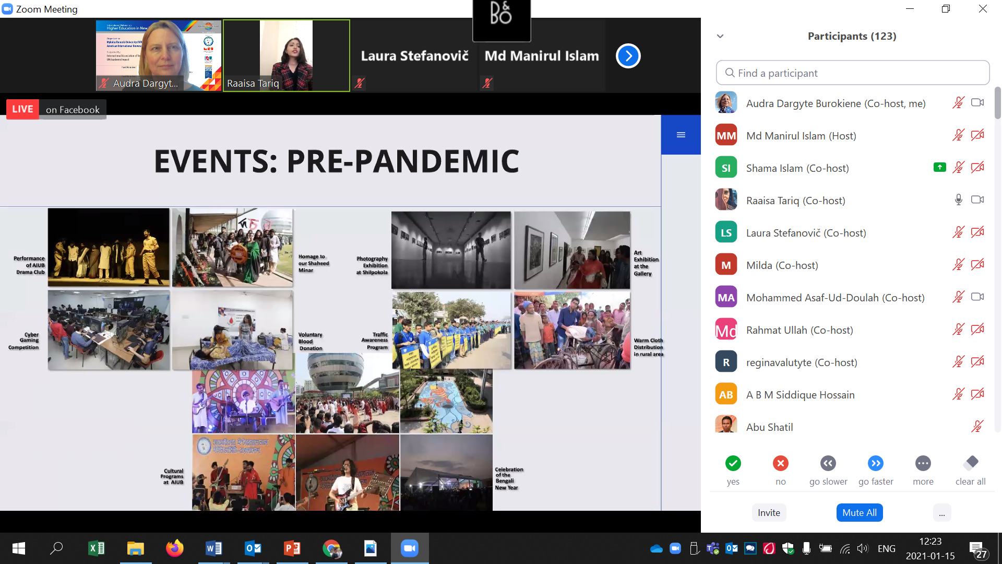Toggle Md Manirul Islam's video camera
Screen dimensions: 1002x564
pyautogui.click(x=977, y=135)
